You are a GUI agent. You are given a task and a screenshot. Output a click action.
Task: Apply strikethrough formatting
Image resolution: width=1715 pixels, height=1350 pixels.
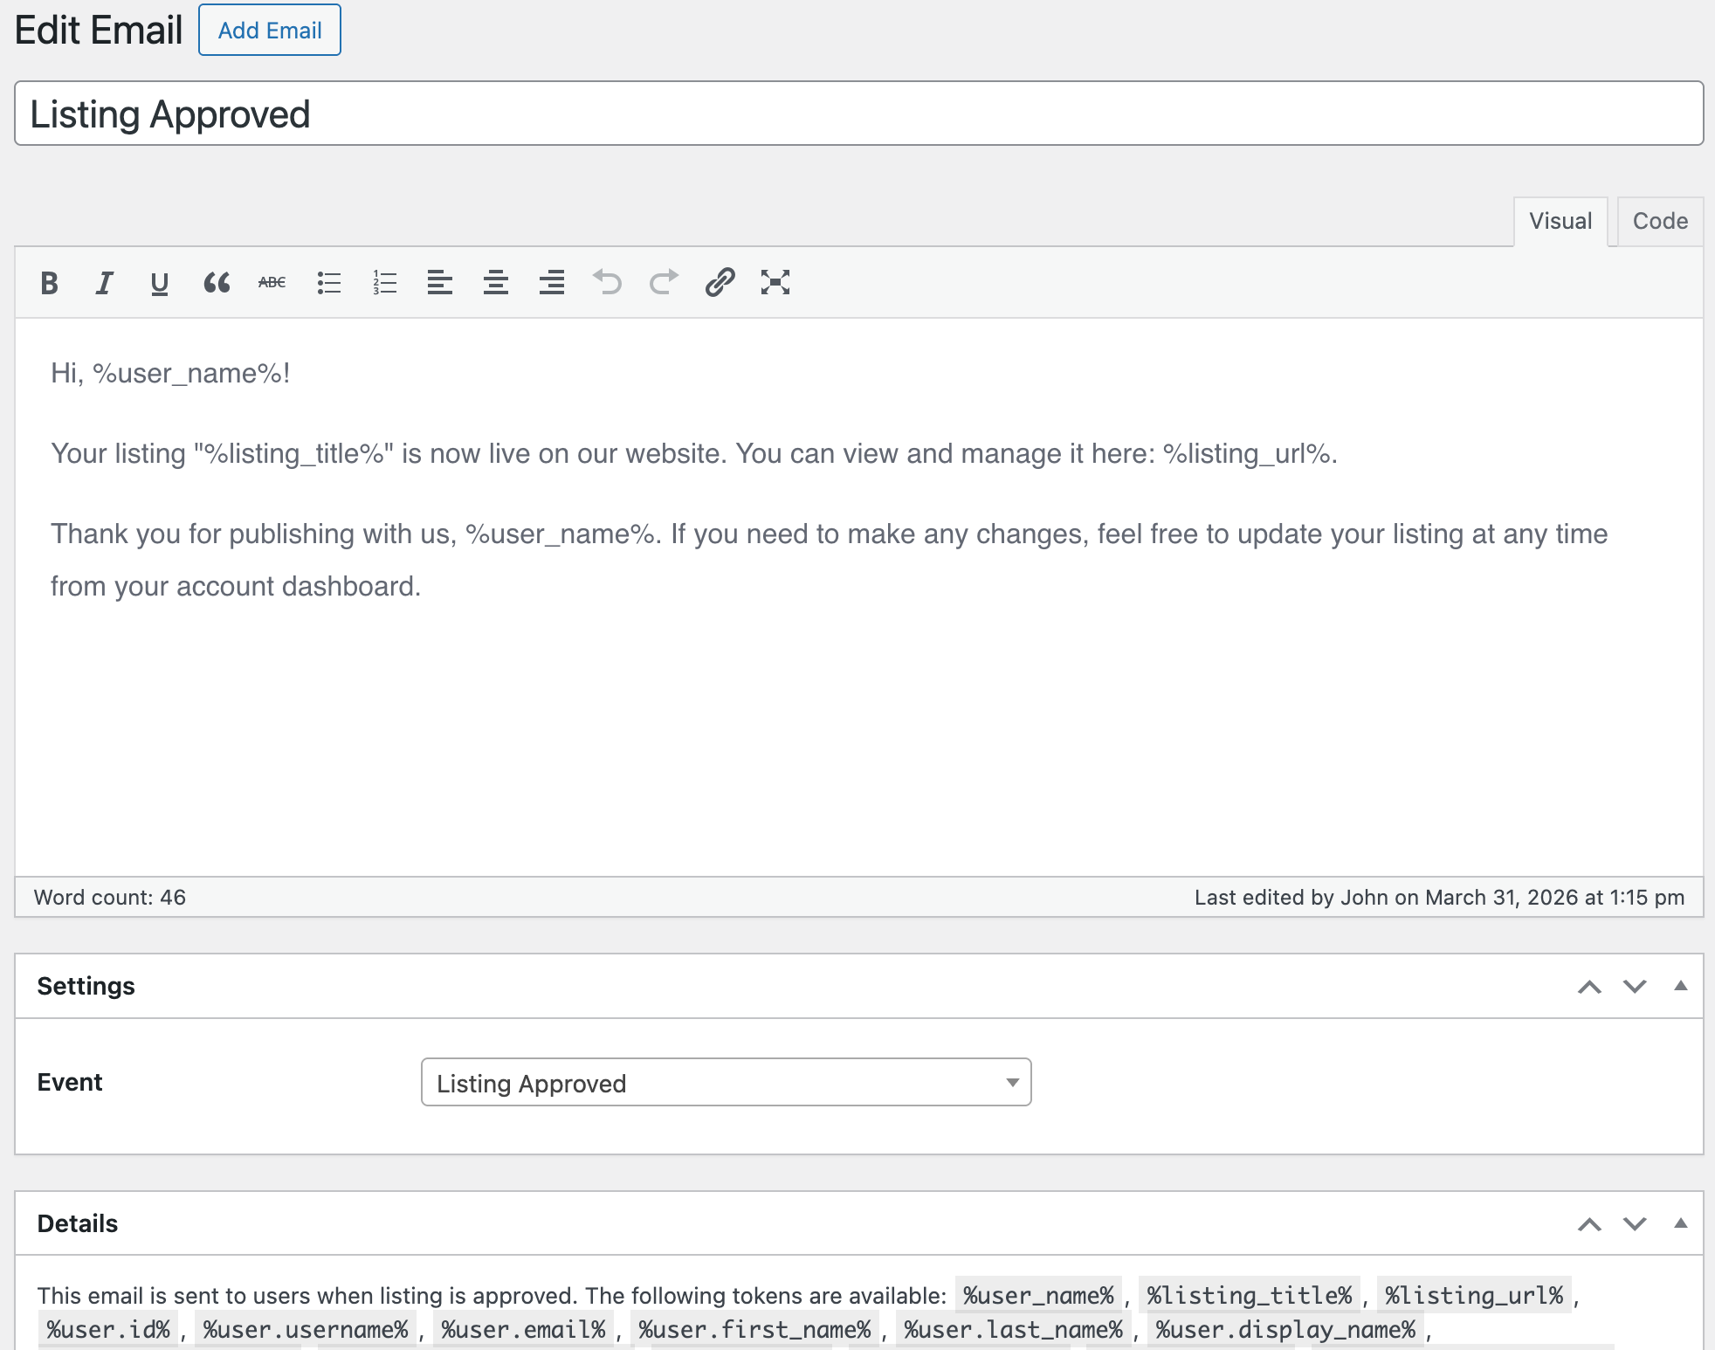[272, 283]
